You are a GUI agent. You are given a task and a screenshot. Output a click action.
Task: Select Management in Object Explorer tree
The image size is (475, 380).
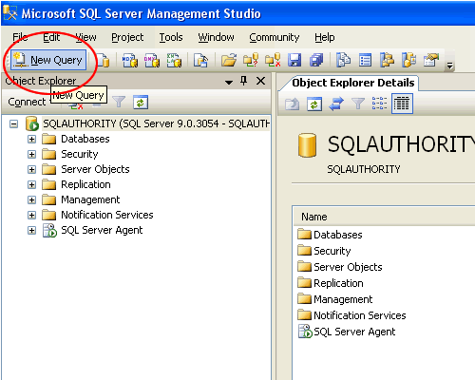pyautogui.click(x=90, y=199)
